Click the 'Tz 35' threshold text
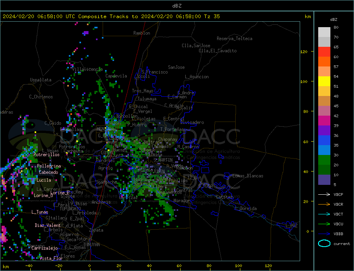Screen dimensions: 354x271 212,17
